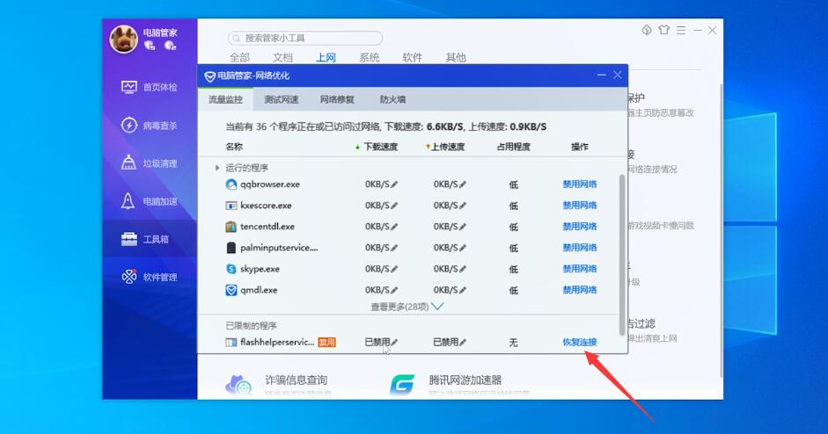Open 电脑加速 rocket item in sidebar
Image resolution: width=828 pixels, height=434 pixels.
tap(150, 201)
